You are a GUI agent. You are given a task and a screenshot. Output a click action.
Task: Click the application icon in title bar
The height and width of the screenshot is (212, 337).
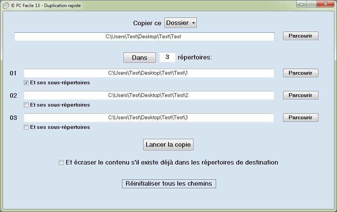coord(6,5)
